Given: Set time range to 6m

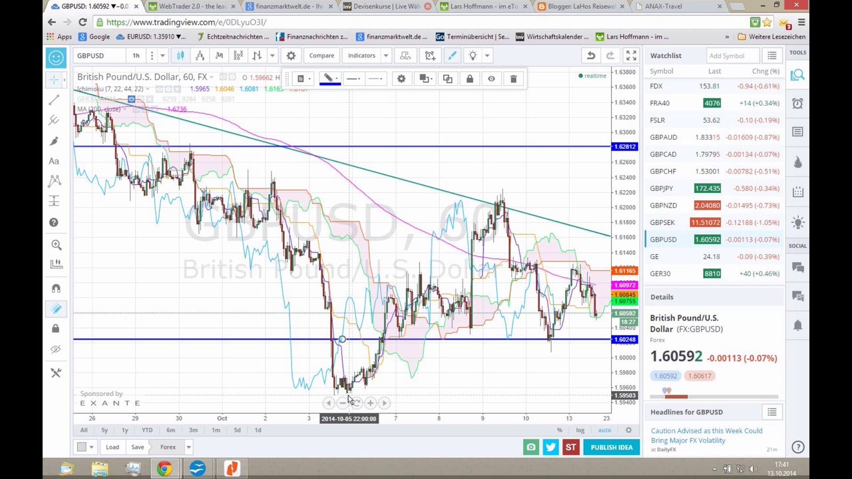Looking at the screenshot, I should pos(170,430).
